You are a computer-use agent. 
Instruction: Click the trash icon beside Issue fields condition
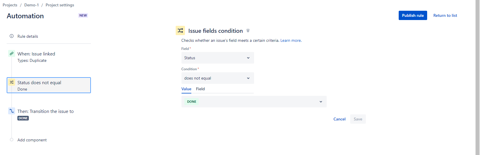point(248,30)
